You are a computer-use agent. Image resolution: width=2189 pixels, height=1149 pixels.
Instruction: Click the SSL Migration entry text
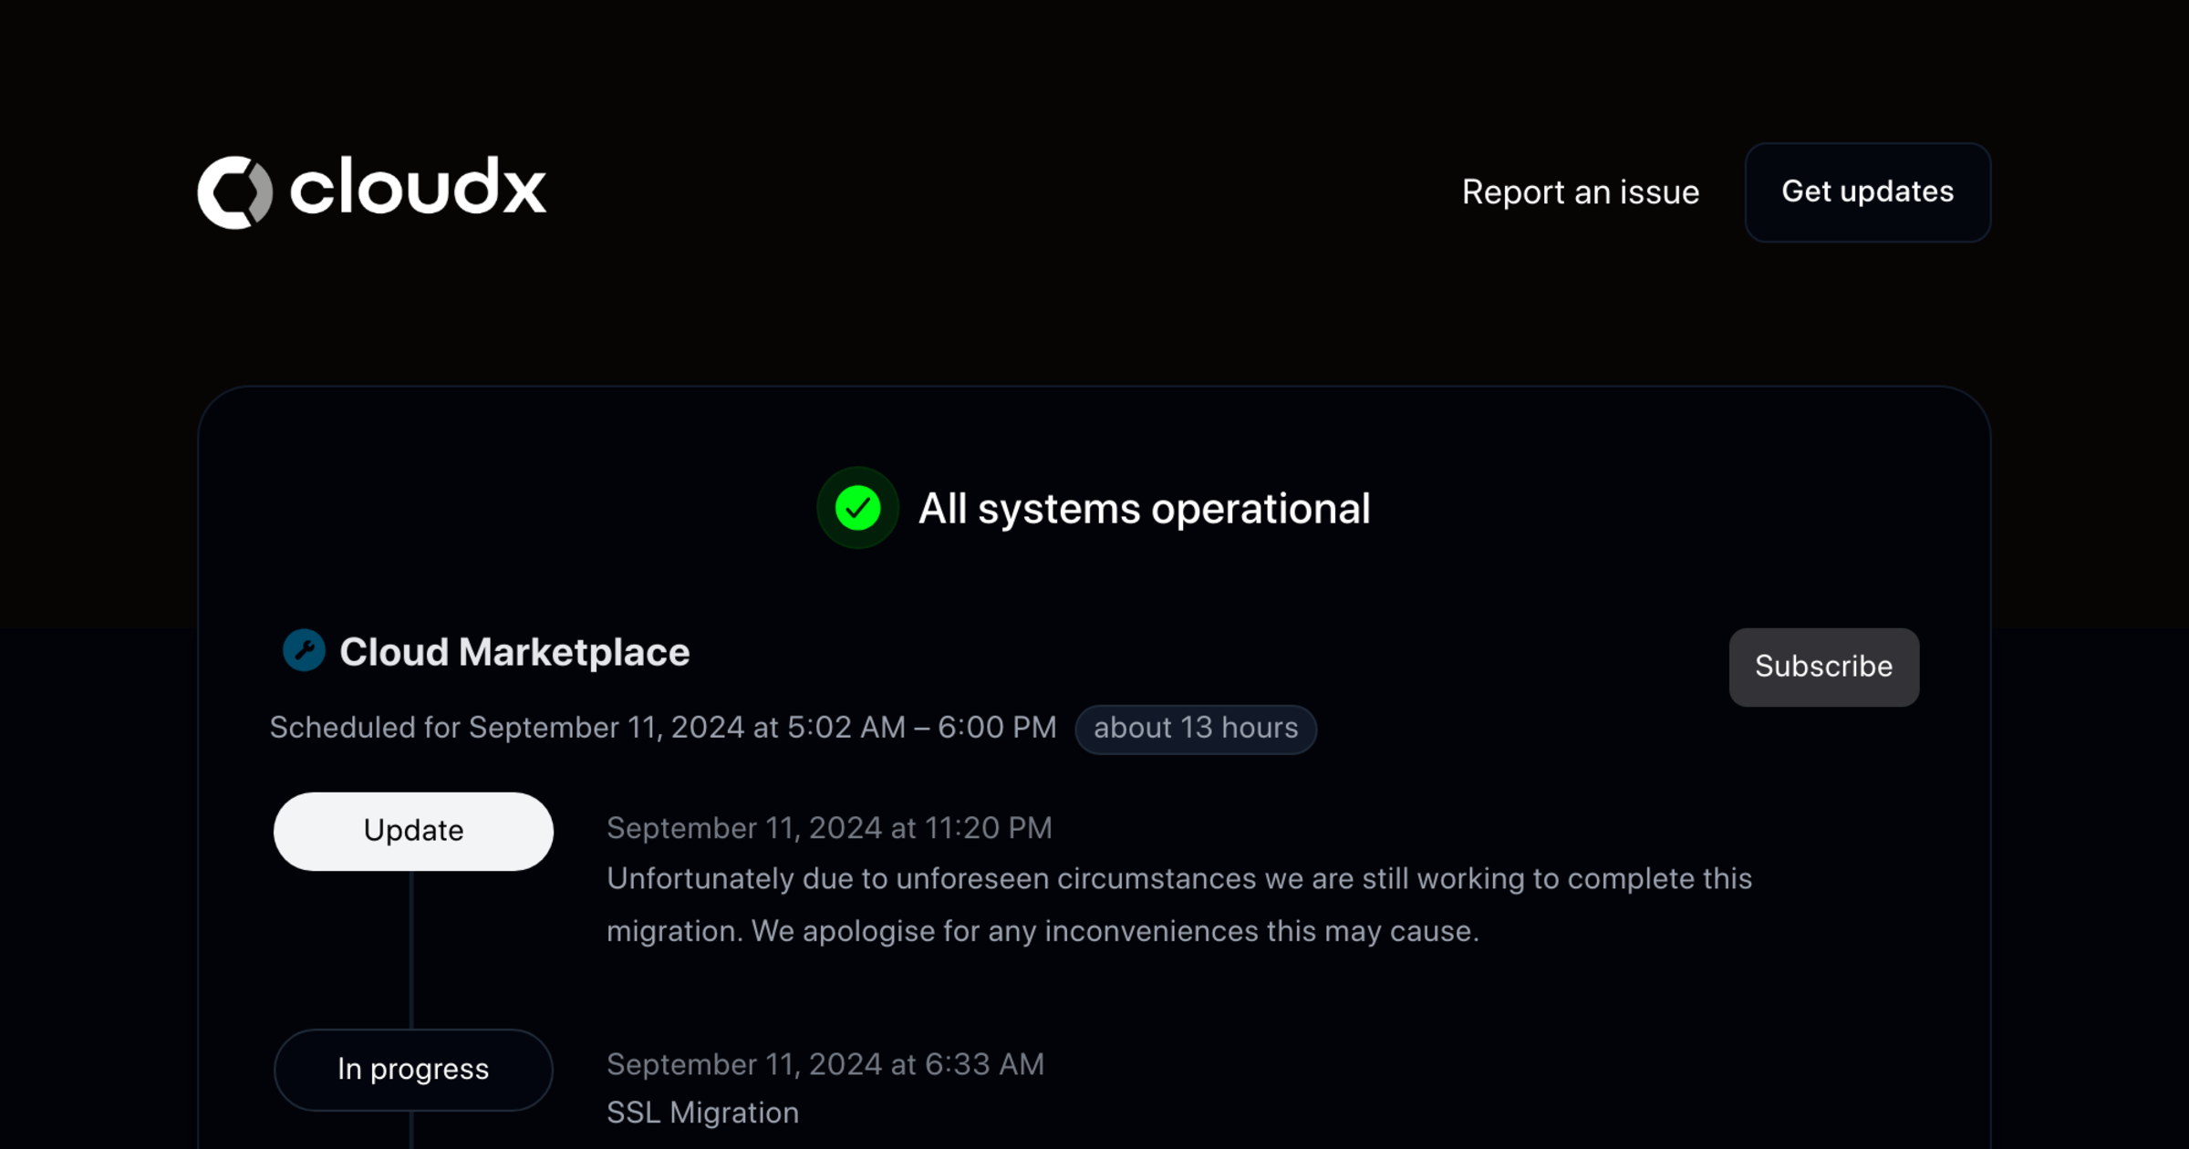702,1112
